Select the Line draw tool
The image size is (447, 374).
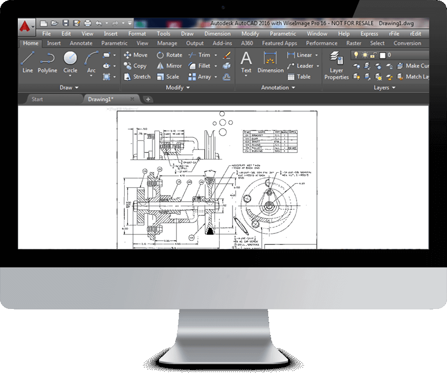(28, 62)
